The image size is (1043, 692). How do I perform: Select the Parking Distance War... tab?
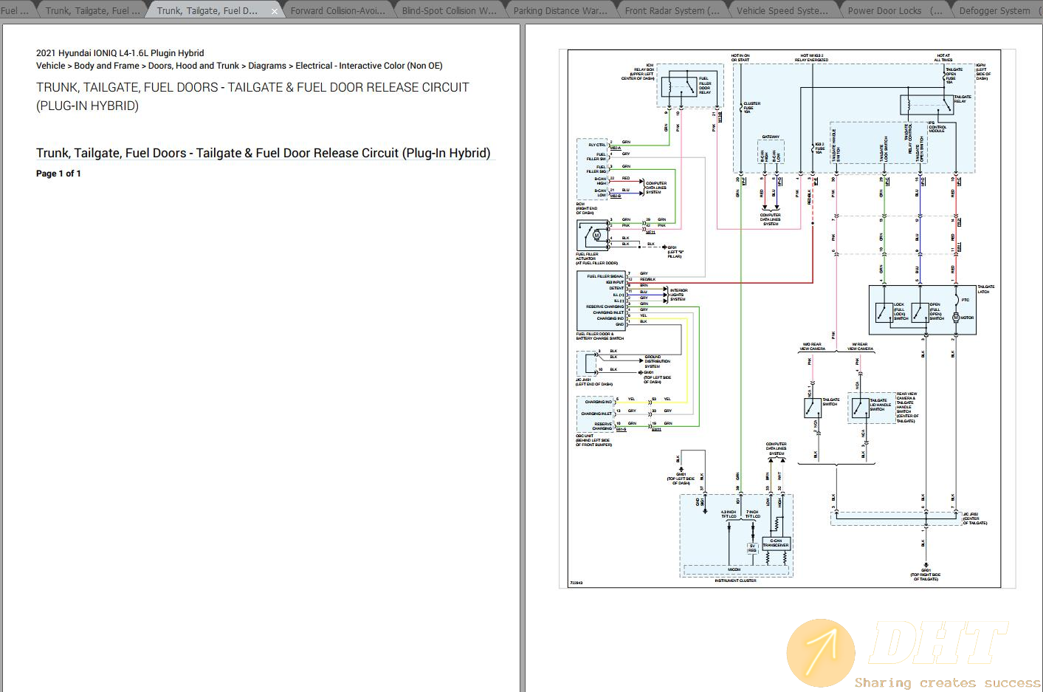pos(560,10)
